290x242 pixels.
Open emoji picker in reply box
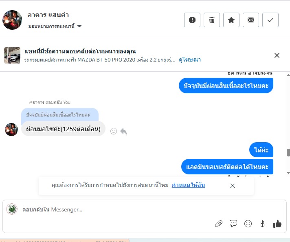(248, 224)
